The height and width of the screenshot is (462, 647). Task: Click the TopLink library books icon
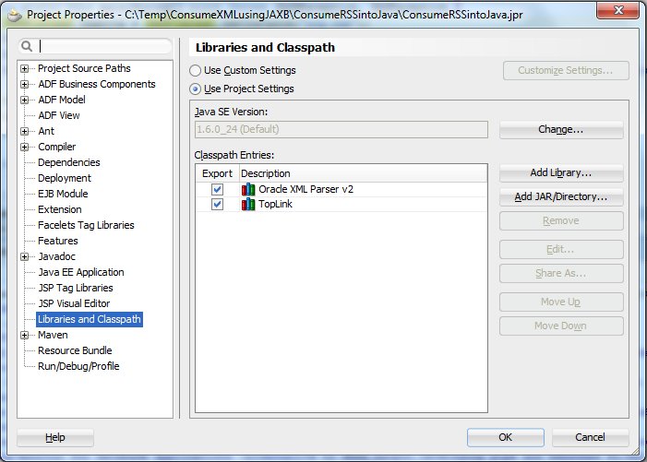247,205
